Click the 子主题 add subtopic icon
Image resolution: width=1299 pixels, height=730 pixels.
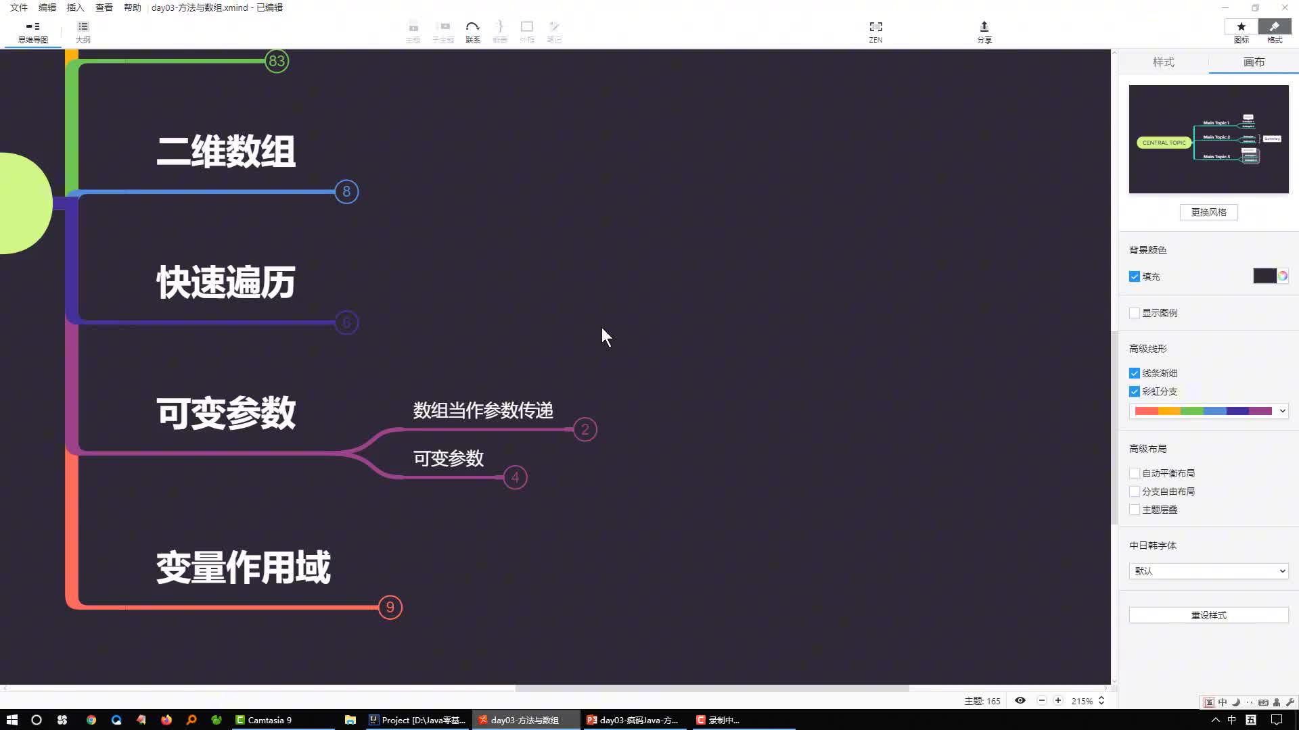click(443, 31)
